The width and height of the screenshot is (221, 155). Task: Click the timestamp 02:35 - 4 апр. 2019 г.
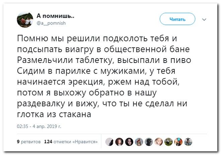[x=39, y=127]
